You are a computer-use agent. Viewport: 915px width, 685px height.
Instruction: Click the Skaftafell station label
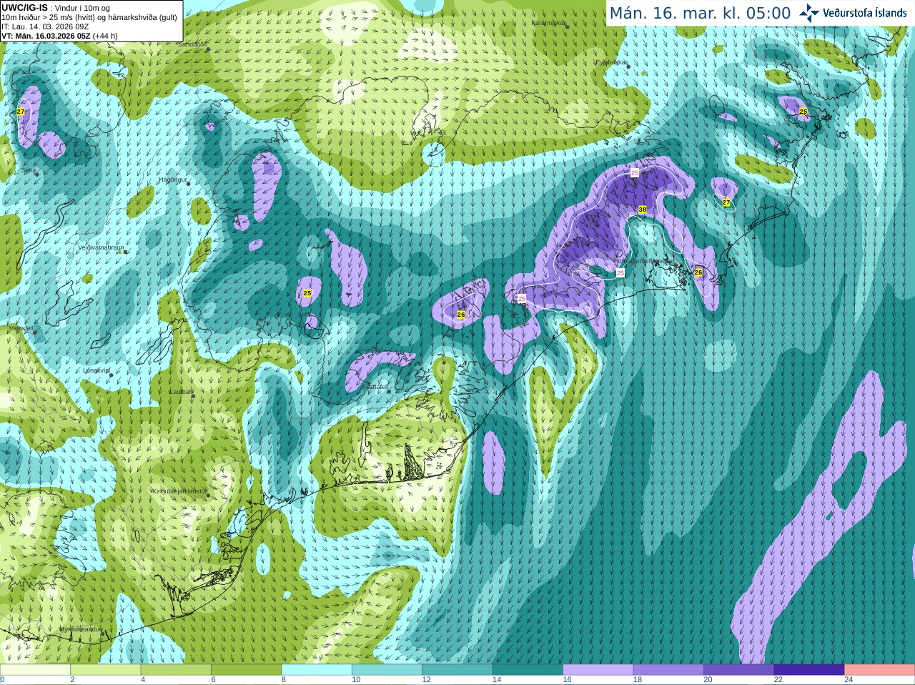[375, 387]
